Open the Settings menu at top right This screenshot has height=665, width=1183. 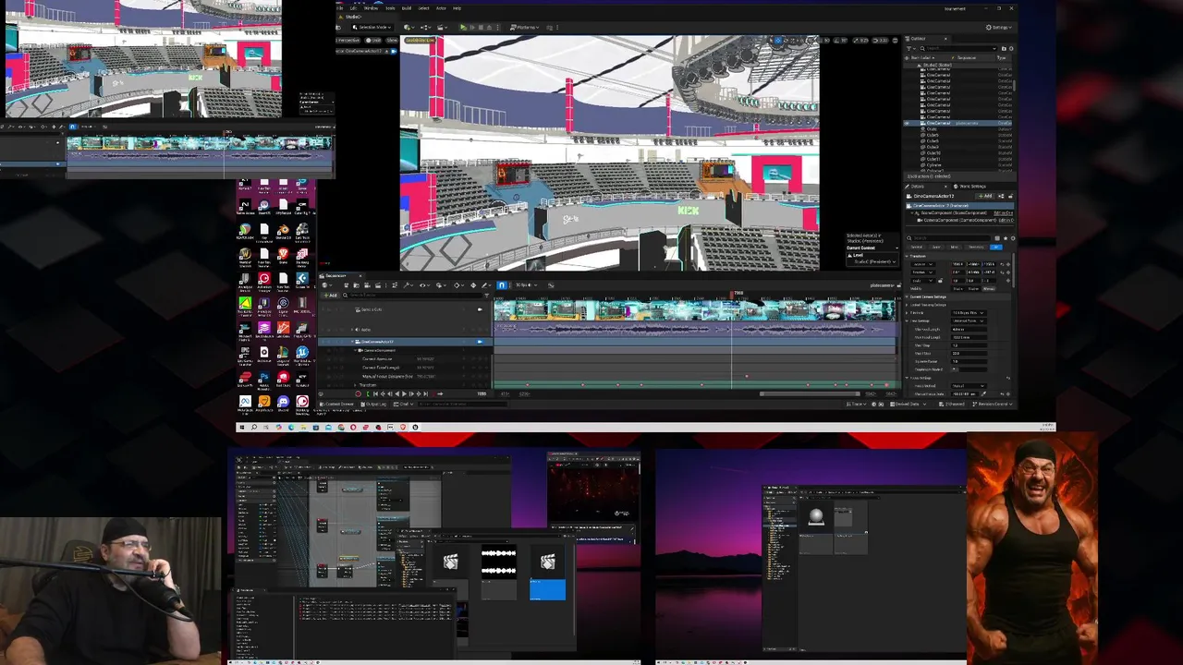pyautogui.click(x=998, y=28)
